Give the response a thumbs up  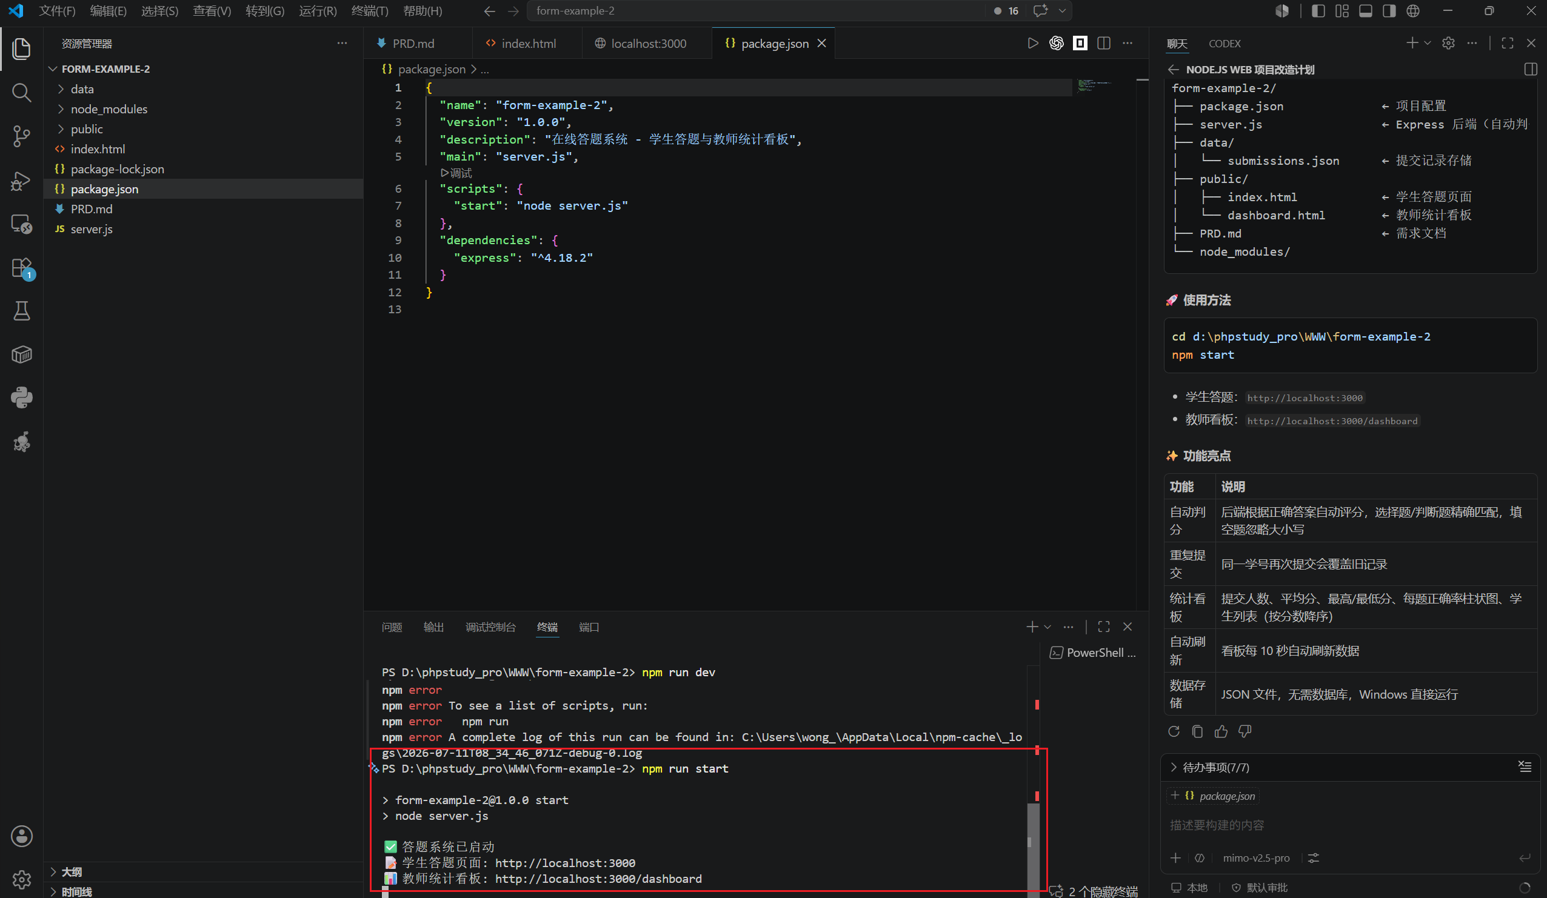[x=1221, y=731]
